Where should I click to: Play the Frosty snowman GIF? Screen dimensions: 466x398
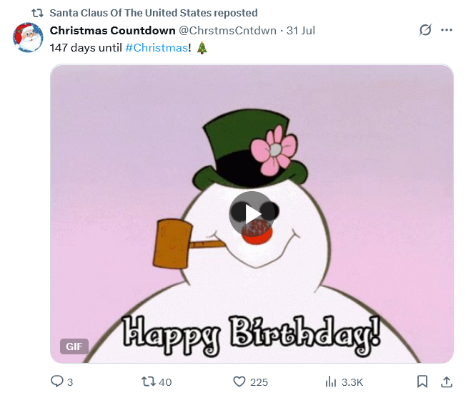click(251, 213)
